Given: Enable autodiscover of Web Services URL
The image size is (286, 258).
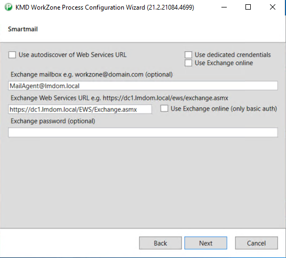Looking at the screenshot, I should pyautogui.click(x=12, y=55).
